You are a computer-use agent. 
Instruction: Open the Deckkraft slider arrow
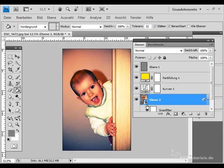pyautogui.click(x=211, y=50)
